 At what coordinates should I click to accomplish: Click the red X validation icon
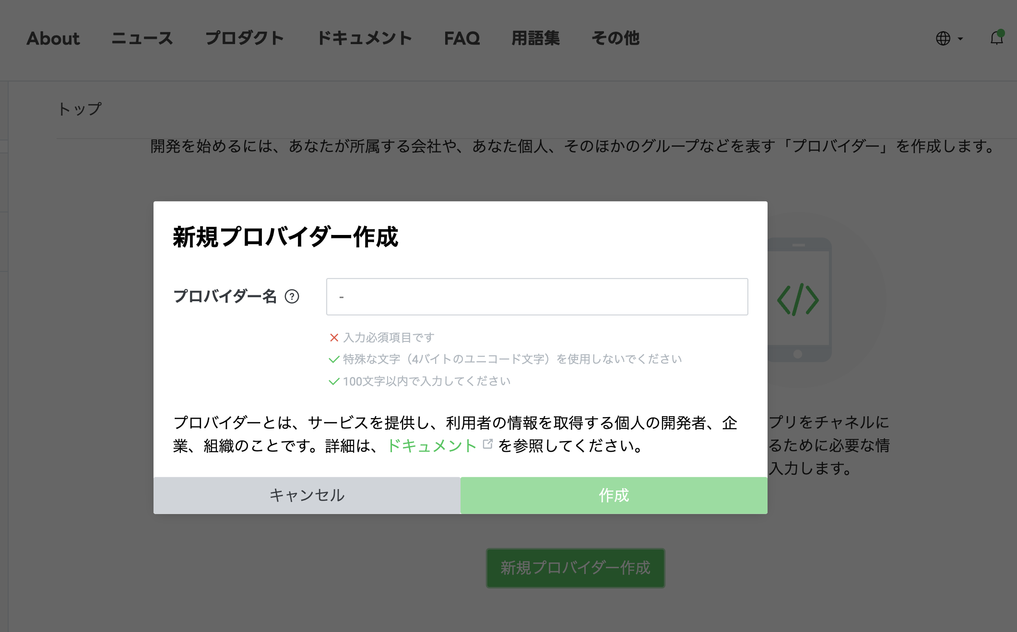(334, 338)
